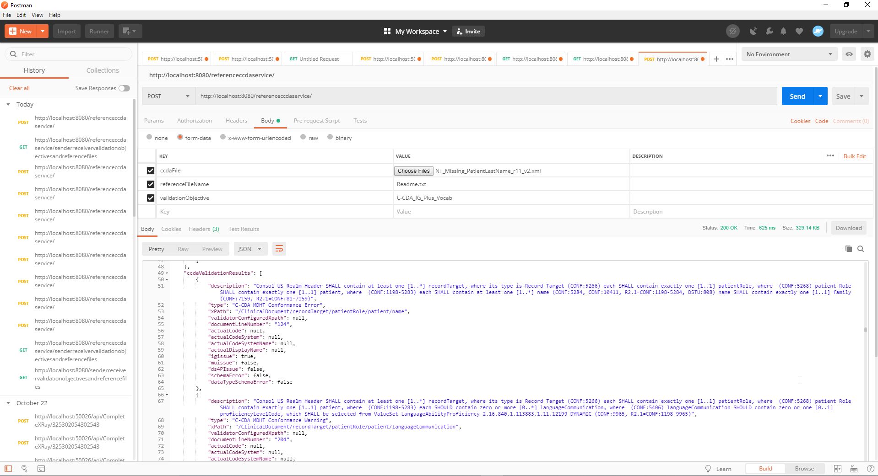The width and height of the screenshot is (878, 476).
Task: Collapse the Today history group
Action: (x=8, y=104)
